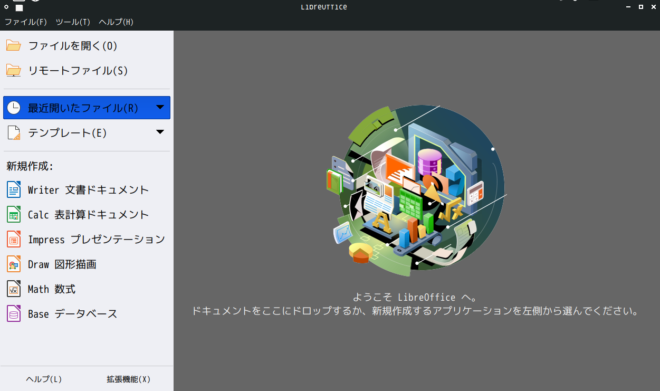Expand the 最近開いたファイル dropdown arrow
Viewport: 660px width, 391px height.
point(160,108)
